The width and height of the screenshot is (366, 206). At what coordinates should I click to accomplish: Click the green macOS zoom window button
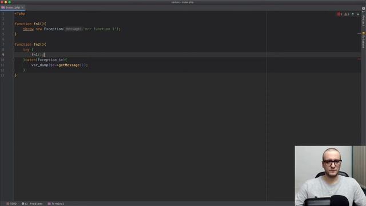tap(10, 2)
